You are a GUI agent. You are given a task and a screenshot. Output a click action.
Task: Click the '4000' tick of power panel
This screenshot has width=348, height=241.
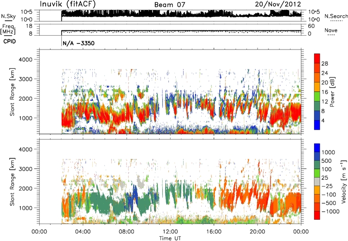tap(26, 60)
